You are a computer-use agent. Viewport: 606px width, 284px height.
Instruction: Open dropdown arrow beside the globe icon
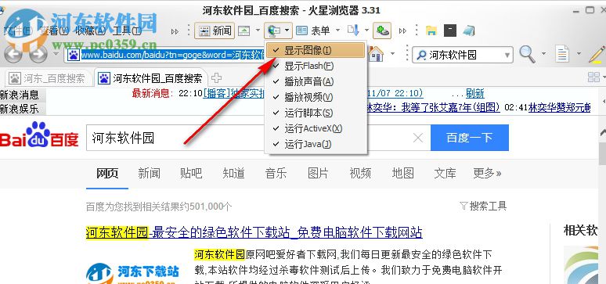pyautogui.click(x=287, y=31)
